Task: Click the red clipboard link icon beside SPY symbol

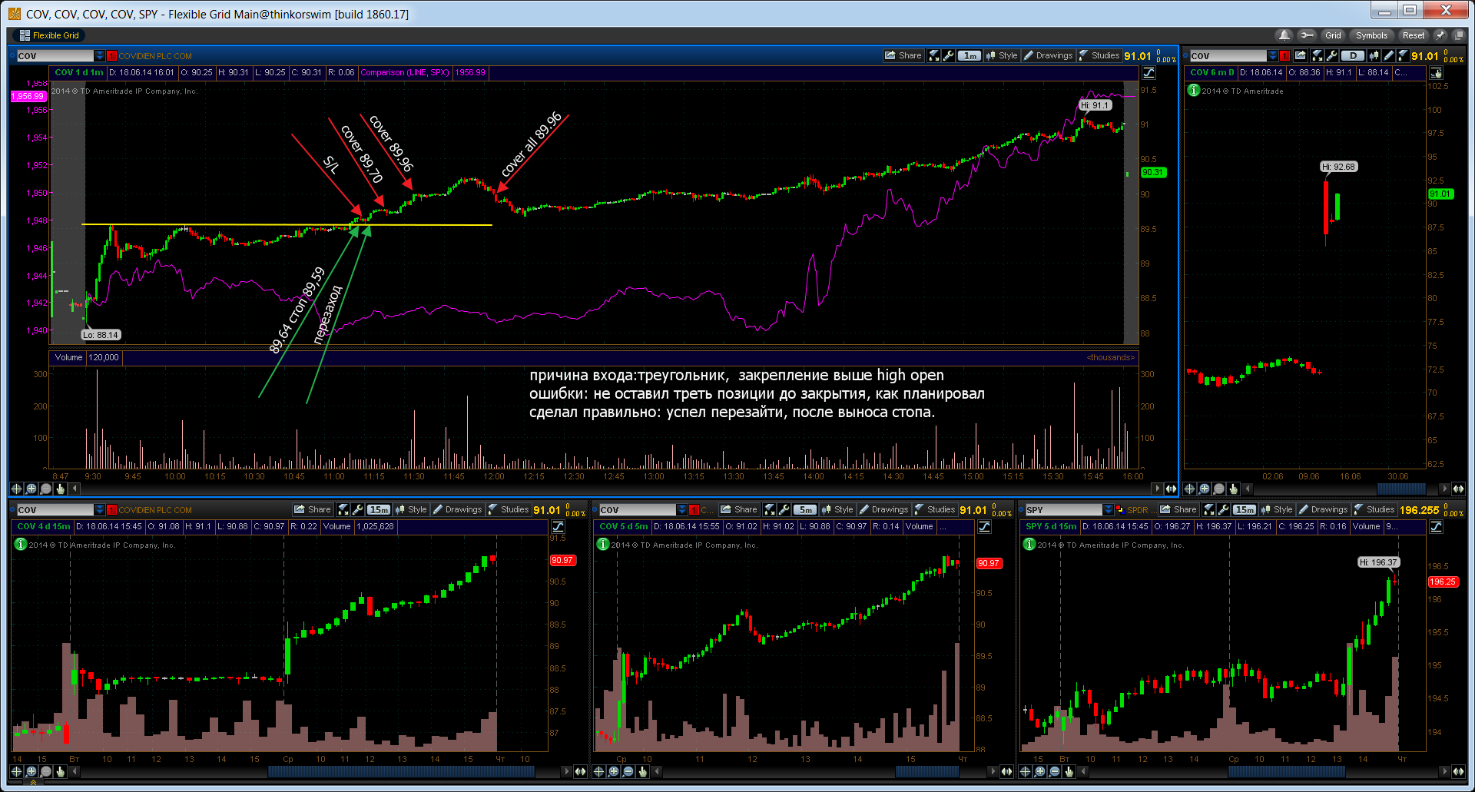Action: coord(1120,509)
